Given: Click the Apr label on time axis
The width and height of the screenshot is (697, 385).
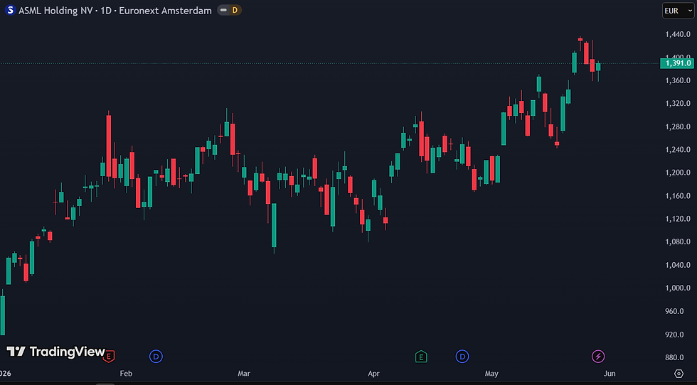Looking at the screenshot, I should tap(374, 374).
